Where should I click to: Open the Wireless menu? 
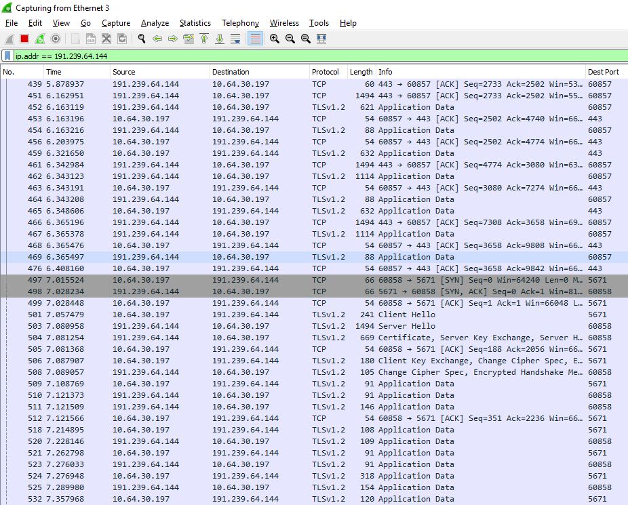[x=284, y=23]
